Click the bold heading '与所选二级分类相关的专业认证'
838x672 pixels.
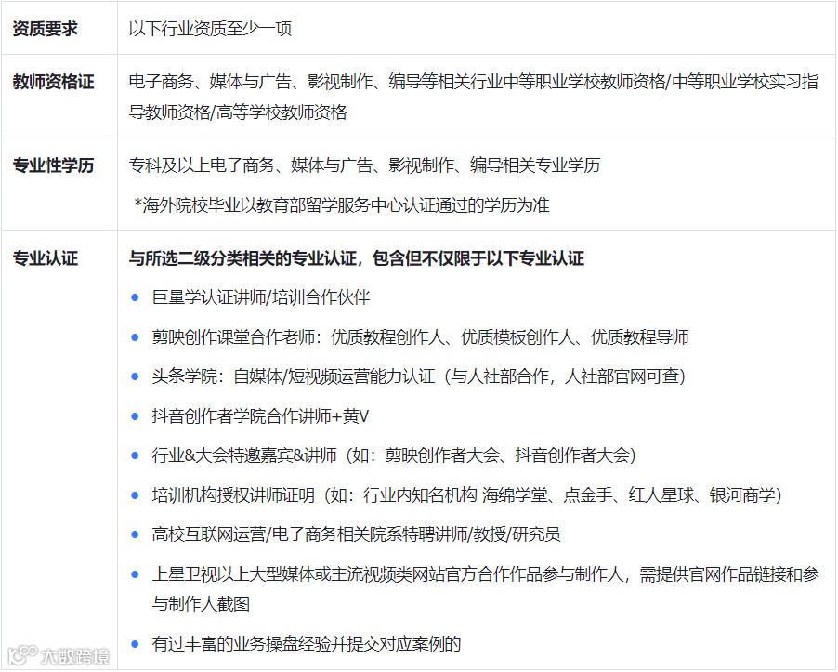(357, 258)
